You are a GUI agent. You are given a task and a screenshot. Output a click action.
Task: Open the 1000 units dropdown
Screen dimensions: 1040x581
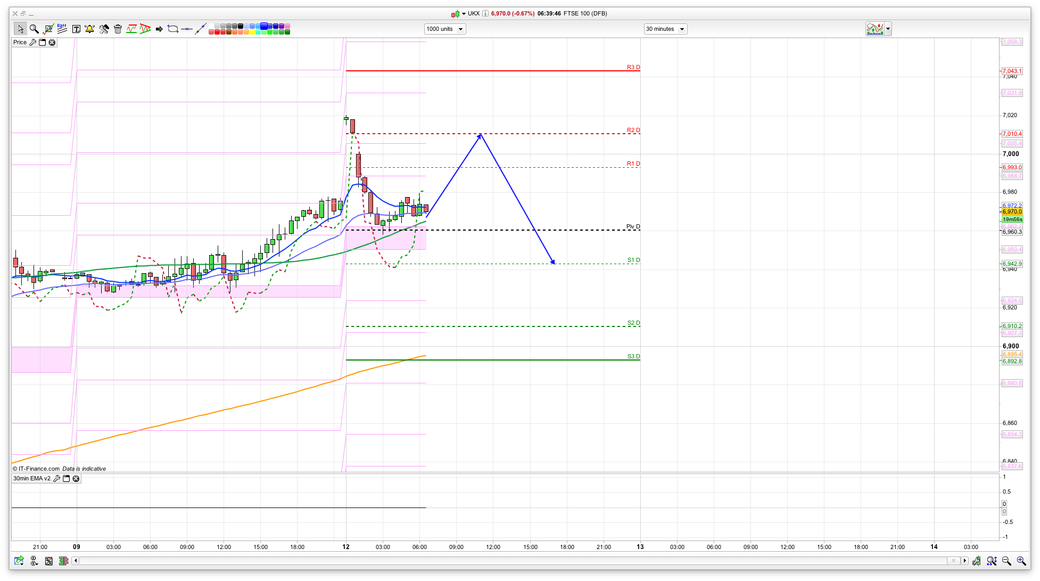click(x=460, y=29)
